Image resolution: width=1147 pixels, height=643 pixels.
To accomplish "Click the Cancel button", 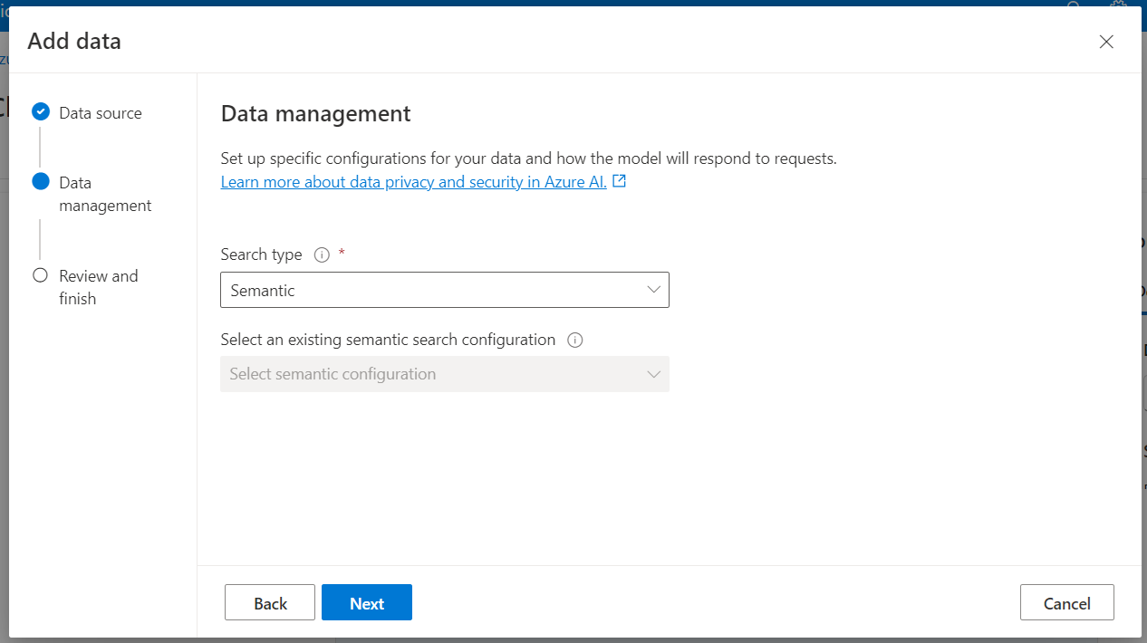I will coord(1066,603).
